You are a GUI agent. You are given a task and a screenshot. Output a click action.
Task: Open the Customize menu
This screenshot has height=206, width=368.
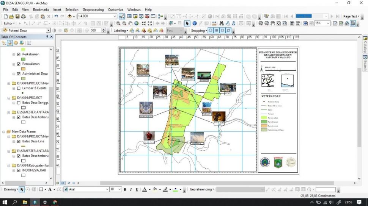point(115,9)
